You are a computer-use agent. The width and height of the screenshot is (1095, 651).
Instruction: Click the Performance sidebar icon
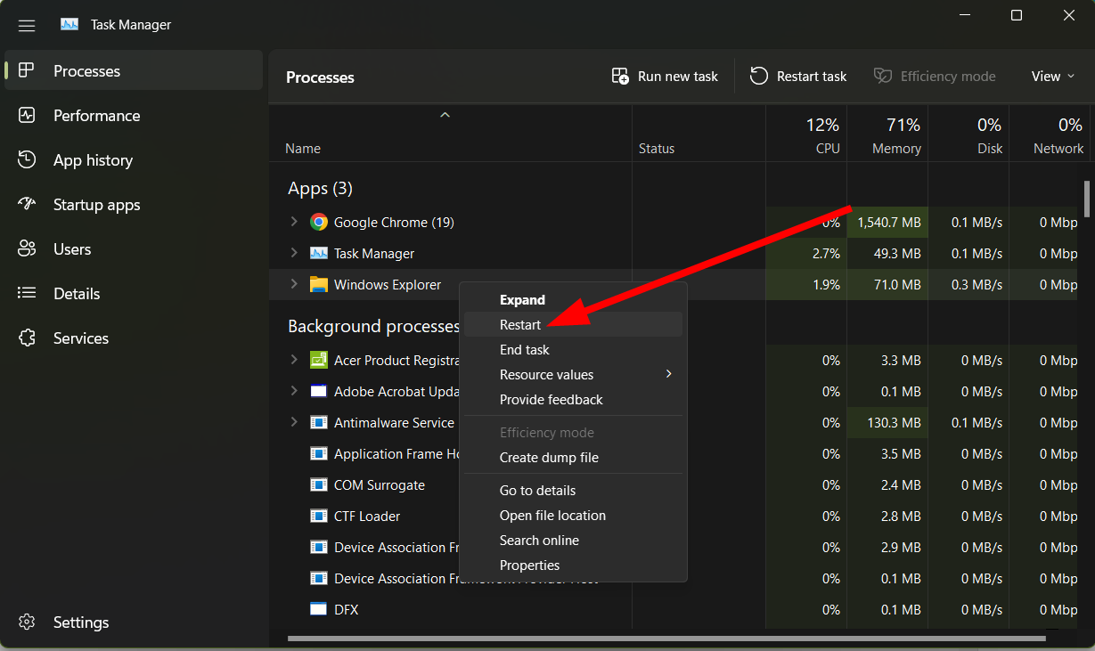point(27,115)
